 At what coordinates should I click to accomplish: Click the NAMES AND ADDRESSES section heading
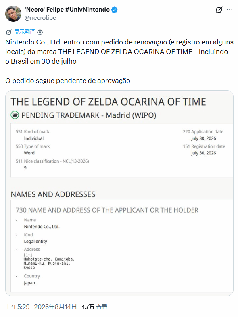(x=53, y=194)
